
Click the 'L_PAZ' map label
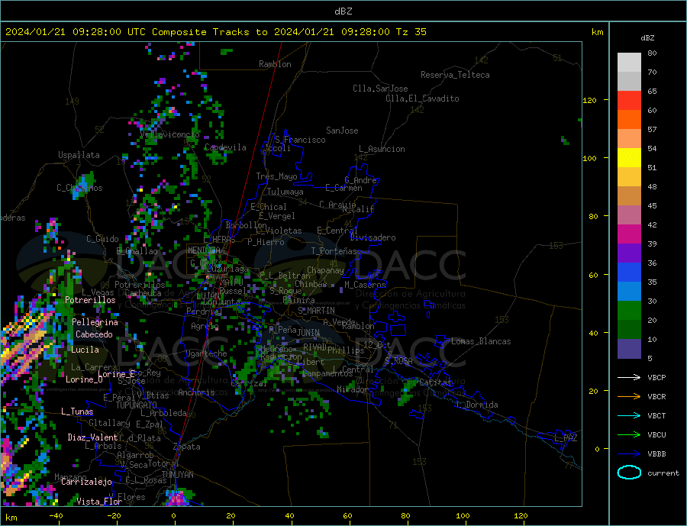coord(566,438)
